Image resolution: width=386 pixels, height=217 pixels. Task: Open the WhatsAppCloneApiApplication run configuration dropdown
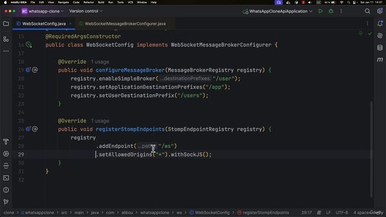(x=277, y=11)
